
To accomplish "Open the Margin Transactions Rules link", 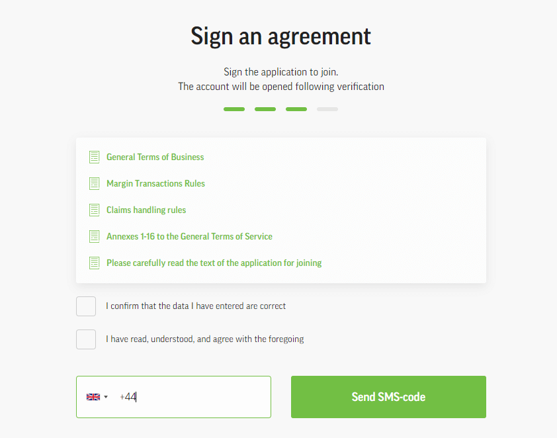I will (x=155, y=184).
